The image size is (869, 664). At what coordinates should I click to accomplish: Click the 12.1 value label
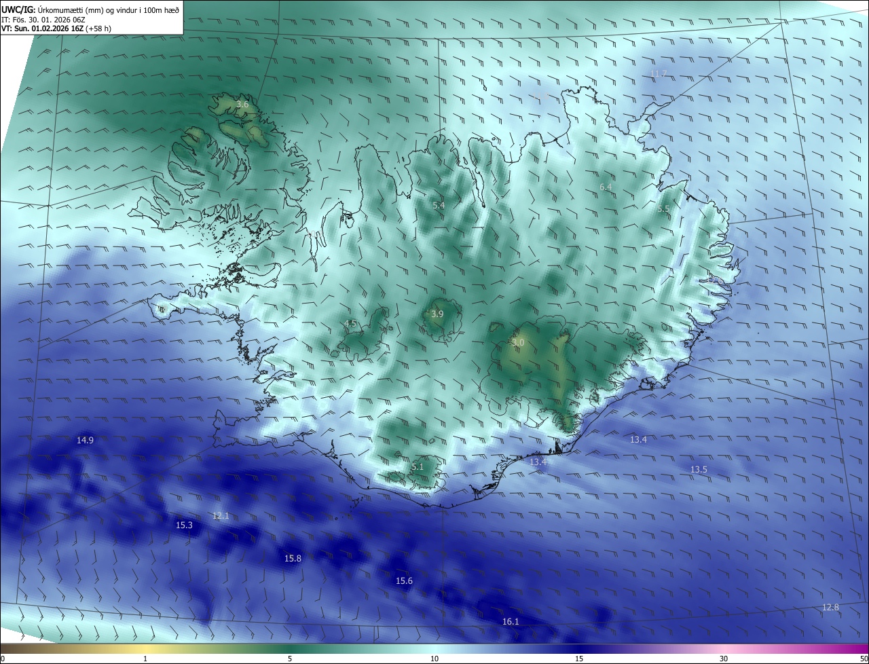pos(221,516)
